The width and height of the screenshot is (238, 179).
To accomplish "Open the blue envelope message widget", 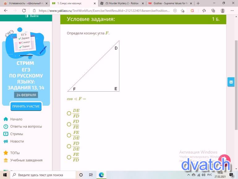I will click(x=231, y=82).
